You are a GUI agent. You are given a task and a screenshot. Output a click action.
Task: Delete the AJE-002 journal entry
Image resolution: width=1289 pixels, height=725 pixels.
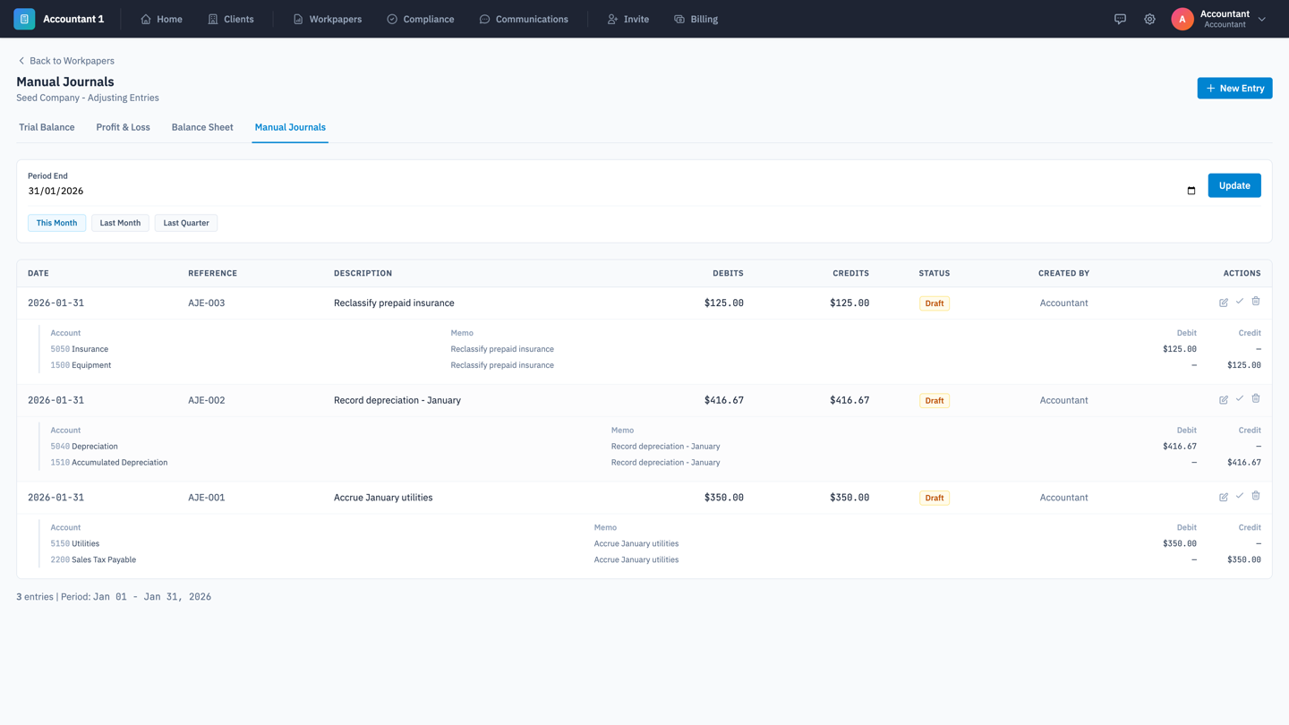(x=1256, y=399)
